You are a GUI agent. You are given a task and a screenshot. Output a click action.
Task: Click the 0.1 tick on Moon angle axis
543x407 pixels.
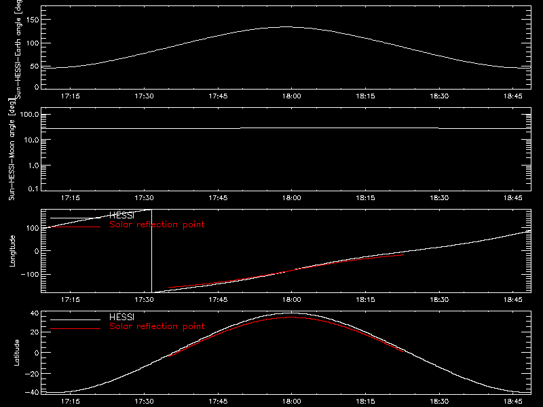(x=33, y=189)
